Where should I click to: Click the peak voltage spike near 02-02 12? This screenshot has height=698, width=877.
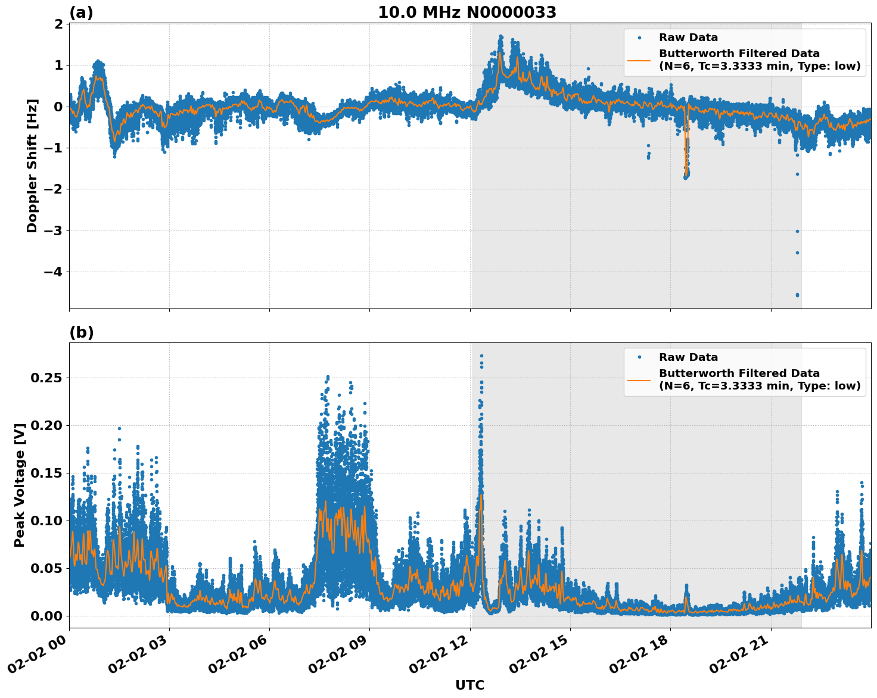[x=482, y=357]
